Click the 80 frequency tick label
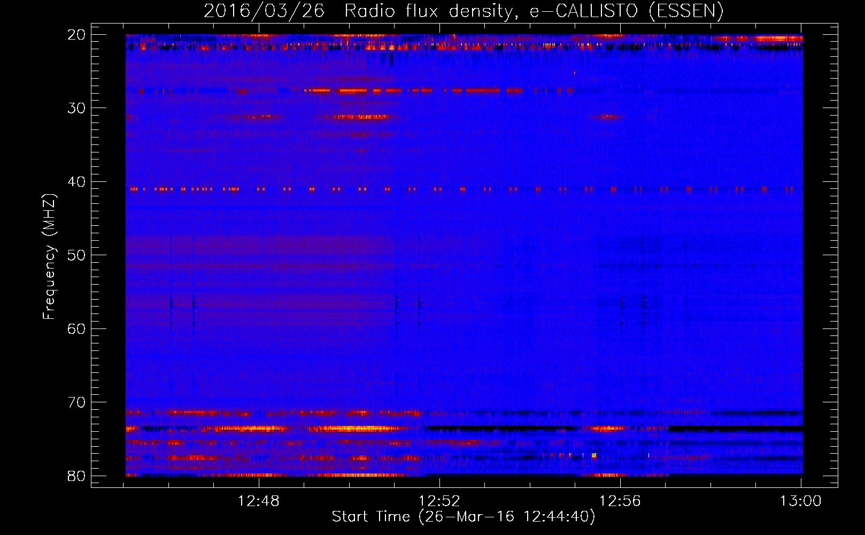This screenshot has height=535, width=865. [x=76, y=476]
